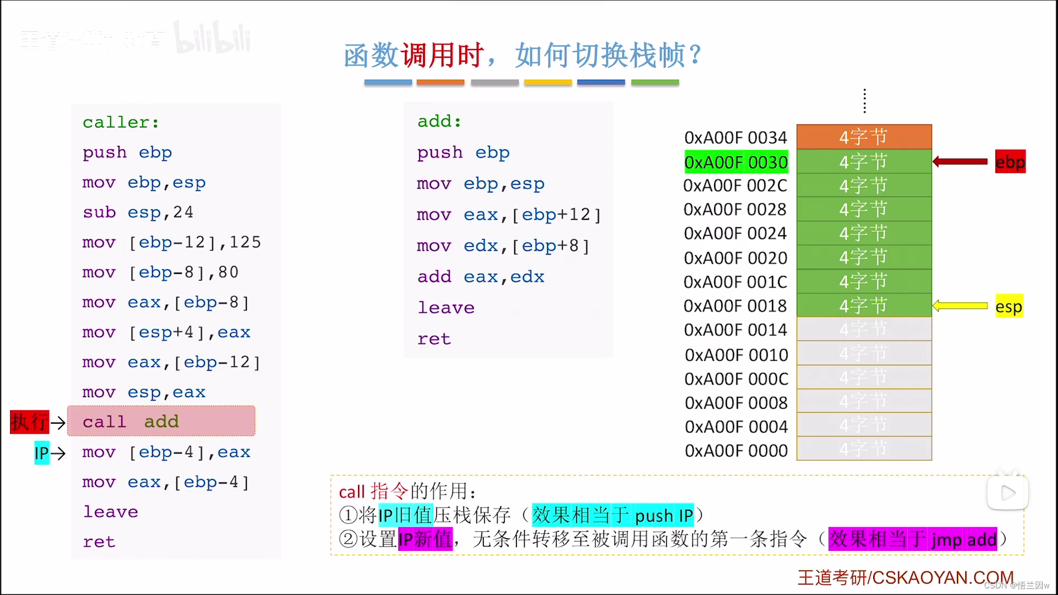Click the highlighted address 0xA00F 0030

point(736,163)
